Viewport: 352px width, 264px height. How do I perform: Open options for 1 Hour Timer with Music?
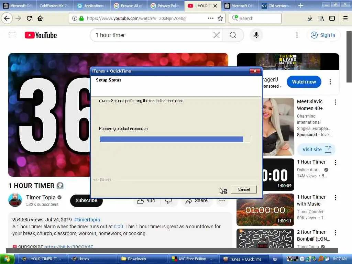tap(335, 198)
